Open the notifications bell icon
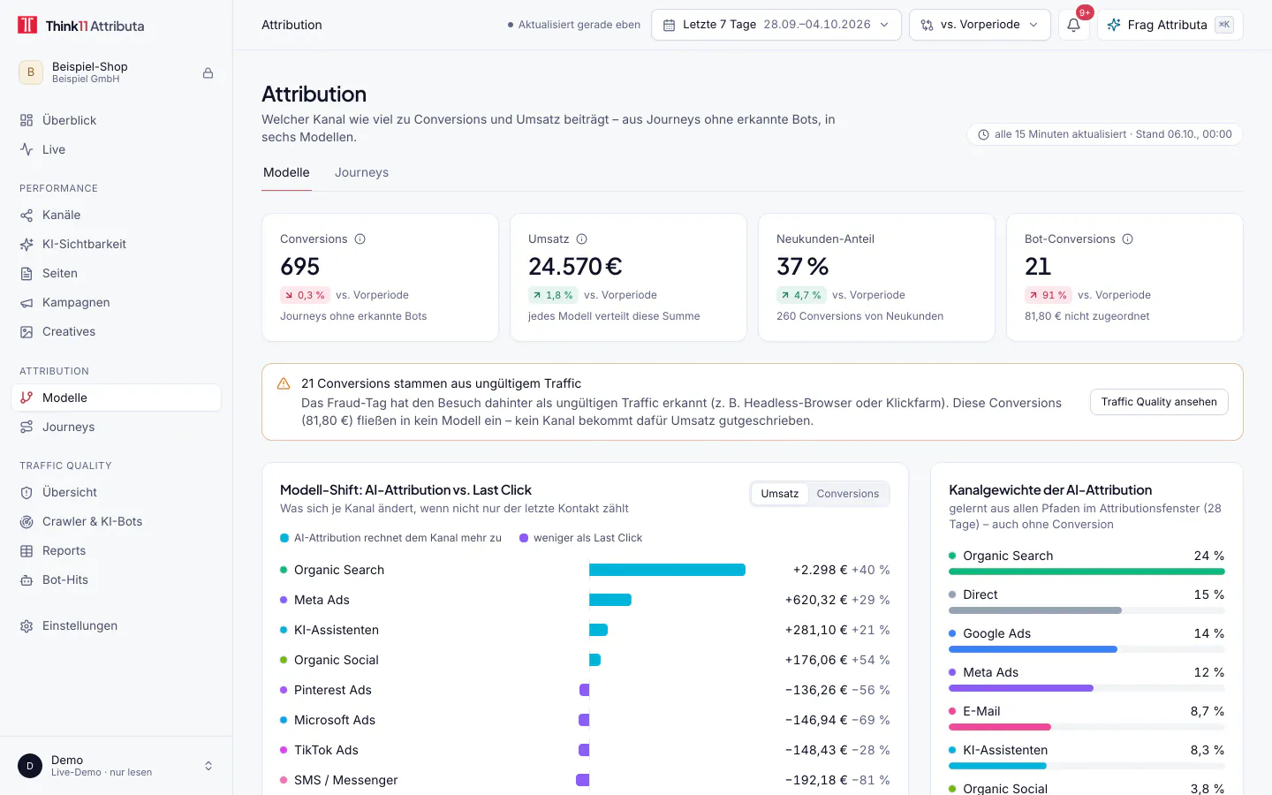 (x=1073, y=25)
